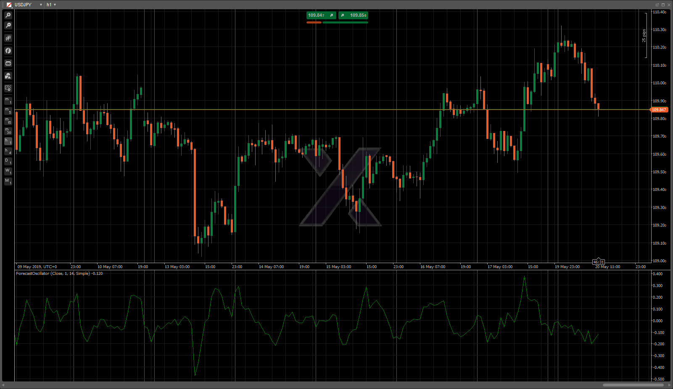The width and height of the screenshot is (673, 389).
Task: Open the candlestick chart type icon
Action: [8, 38]
